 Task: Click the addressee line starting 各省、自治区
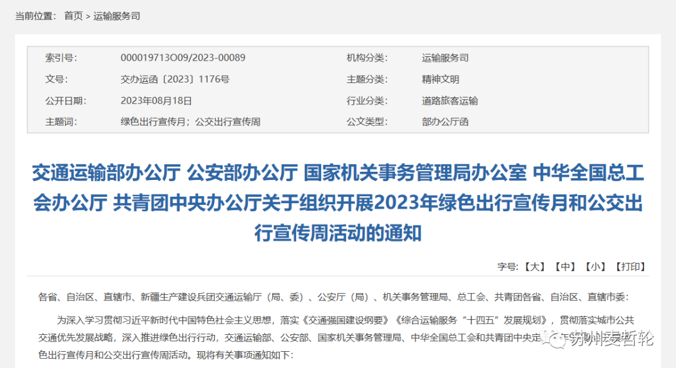pos(333,297)
